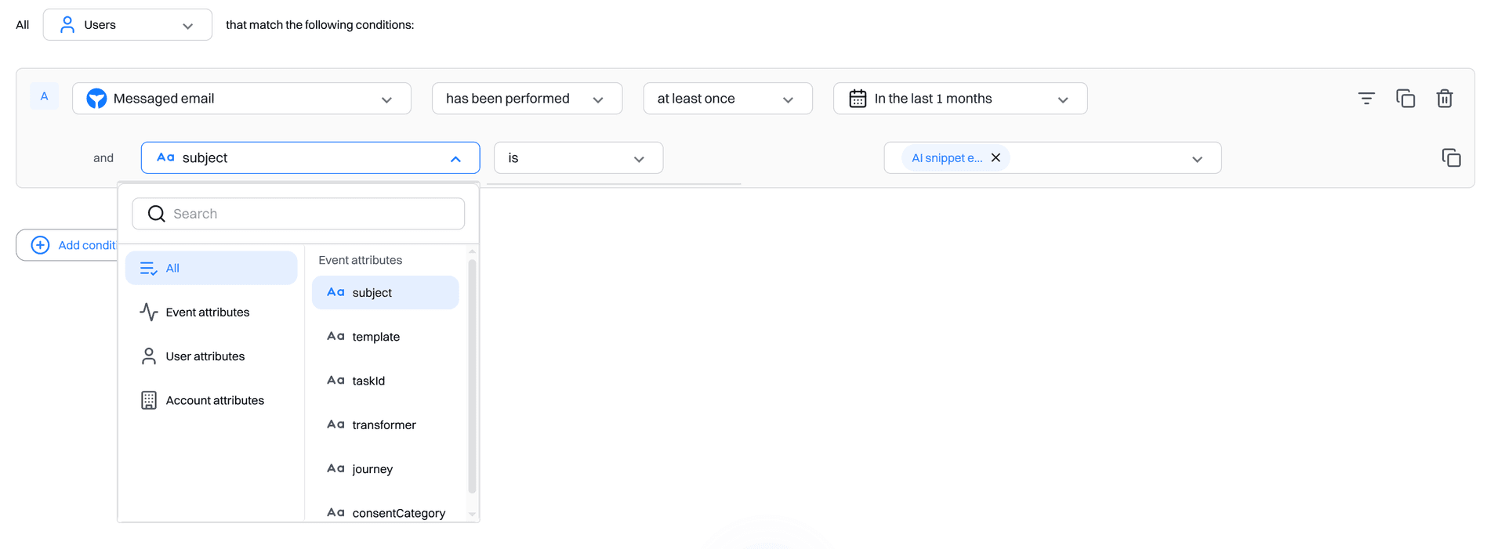Open the 'is' operator dropdown
Screen dimensions: 1505x549
pyautogui.click(x=578, y=157)
